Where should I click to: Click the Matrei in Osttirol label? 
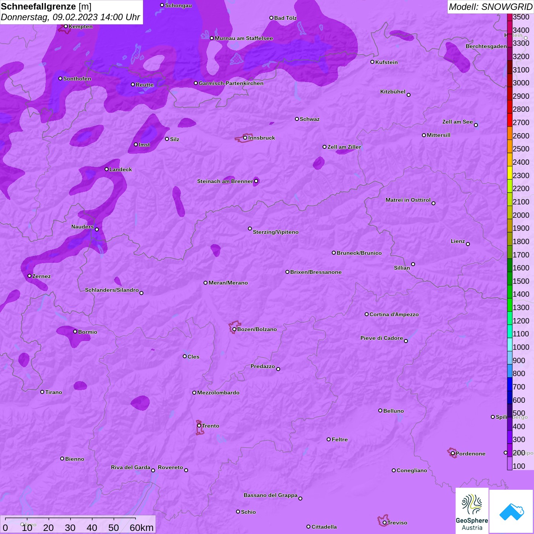408,200
